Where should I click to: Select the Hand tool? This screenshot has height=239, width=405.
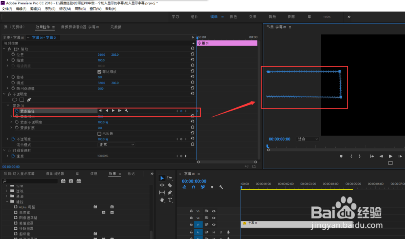coord(162,199)
